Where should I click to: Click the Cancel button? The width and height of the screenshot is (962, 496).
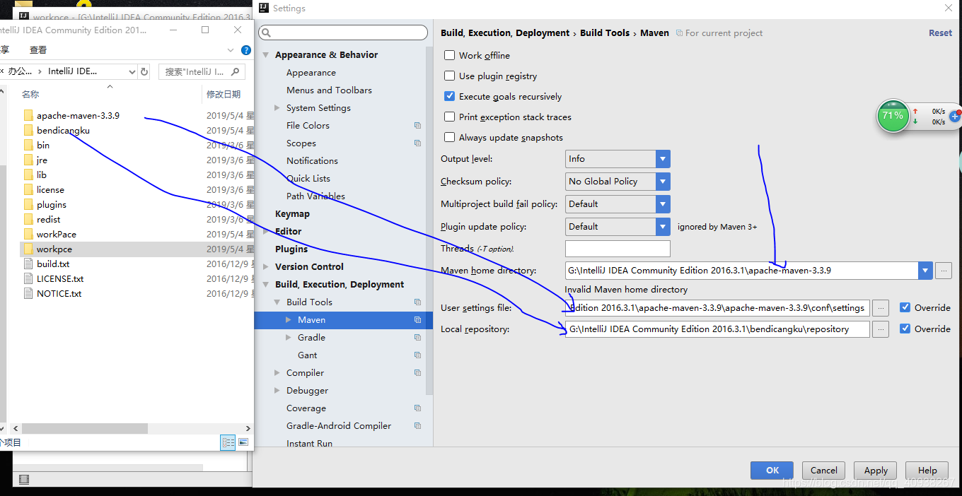(x=823, y=471)
